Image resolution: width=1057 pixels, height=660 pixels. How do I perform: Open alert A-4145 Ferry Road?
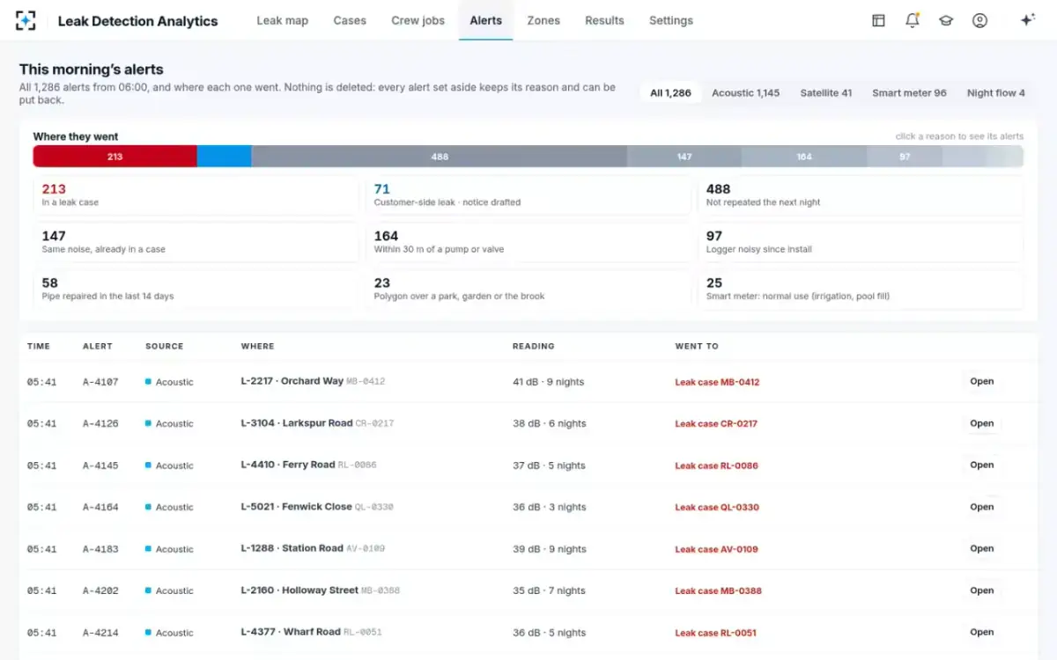click(x=981, y=466)
